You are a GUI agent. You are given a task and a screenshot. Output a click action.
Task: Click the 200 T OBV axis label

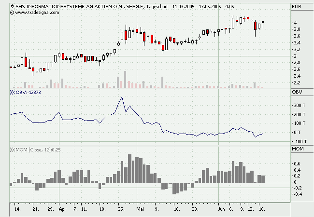pos(300,114)
